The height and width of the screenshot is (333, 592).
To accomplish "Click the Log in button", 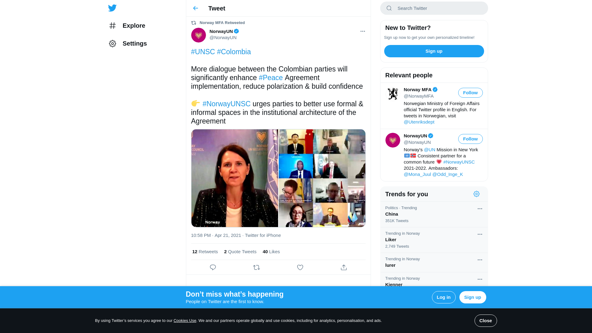I will tap(443, 297).
